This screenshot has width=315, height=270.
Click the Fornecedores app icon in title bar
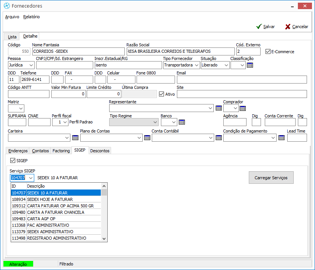tap(7, 6)
